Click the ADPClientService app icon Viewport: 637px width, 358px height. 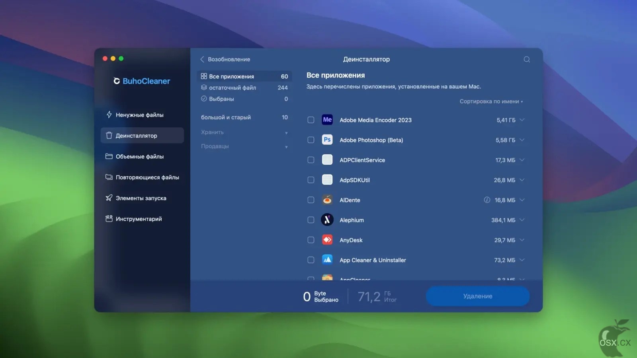[327, 160]
